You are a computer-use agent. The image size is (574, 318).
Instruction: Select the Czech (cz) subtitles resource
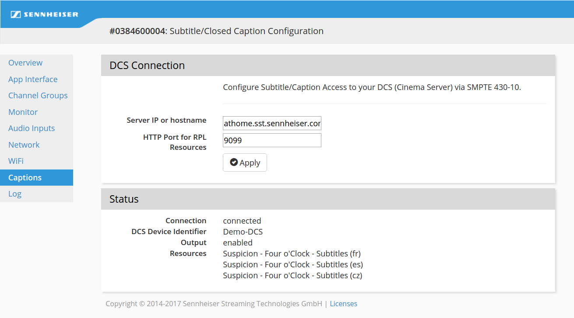(292, 276)
